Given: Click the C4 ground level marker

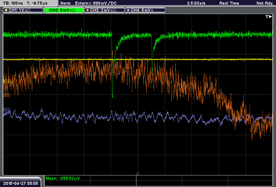Looking at the screenshot, I should point(7,110).
